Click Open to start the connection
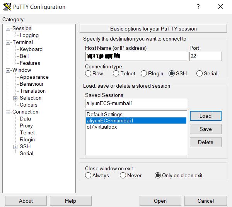The width and height of the screenshot is (232, 207). 160,201
